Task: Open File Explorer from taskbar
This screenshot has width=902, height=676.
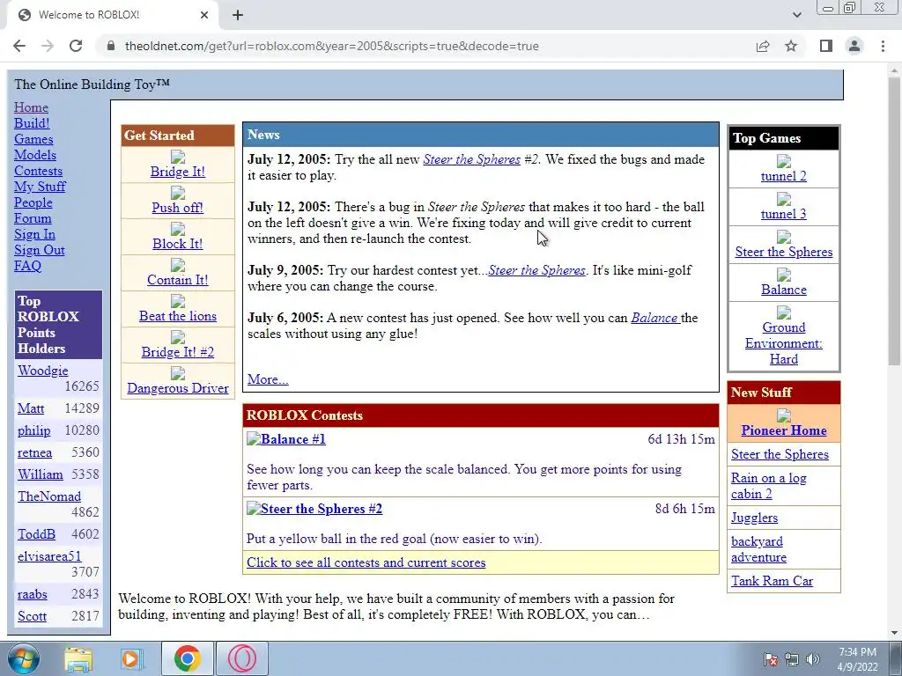Action: point(78,658)
